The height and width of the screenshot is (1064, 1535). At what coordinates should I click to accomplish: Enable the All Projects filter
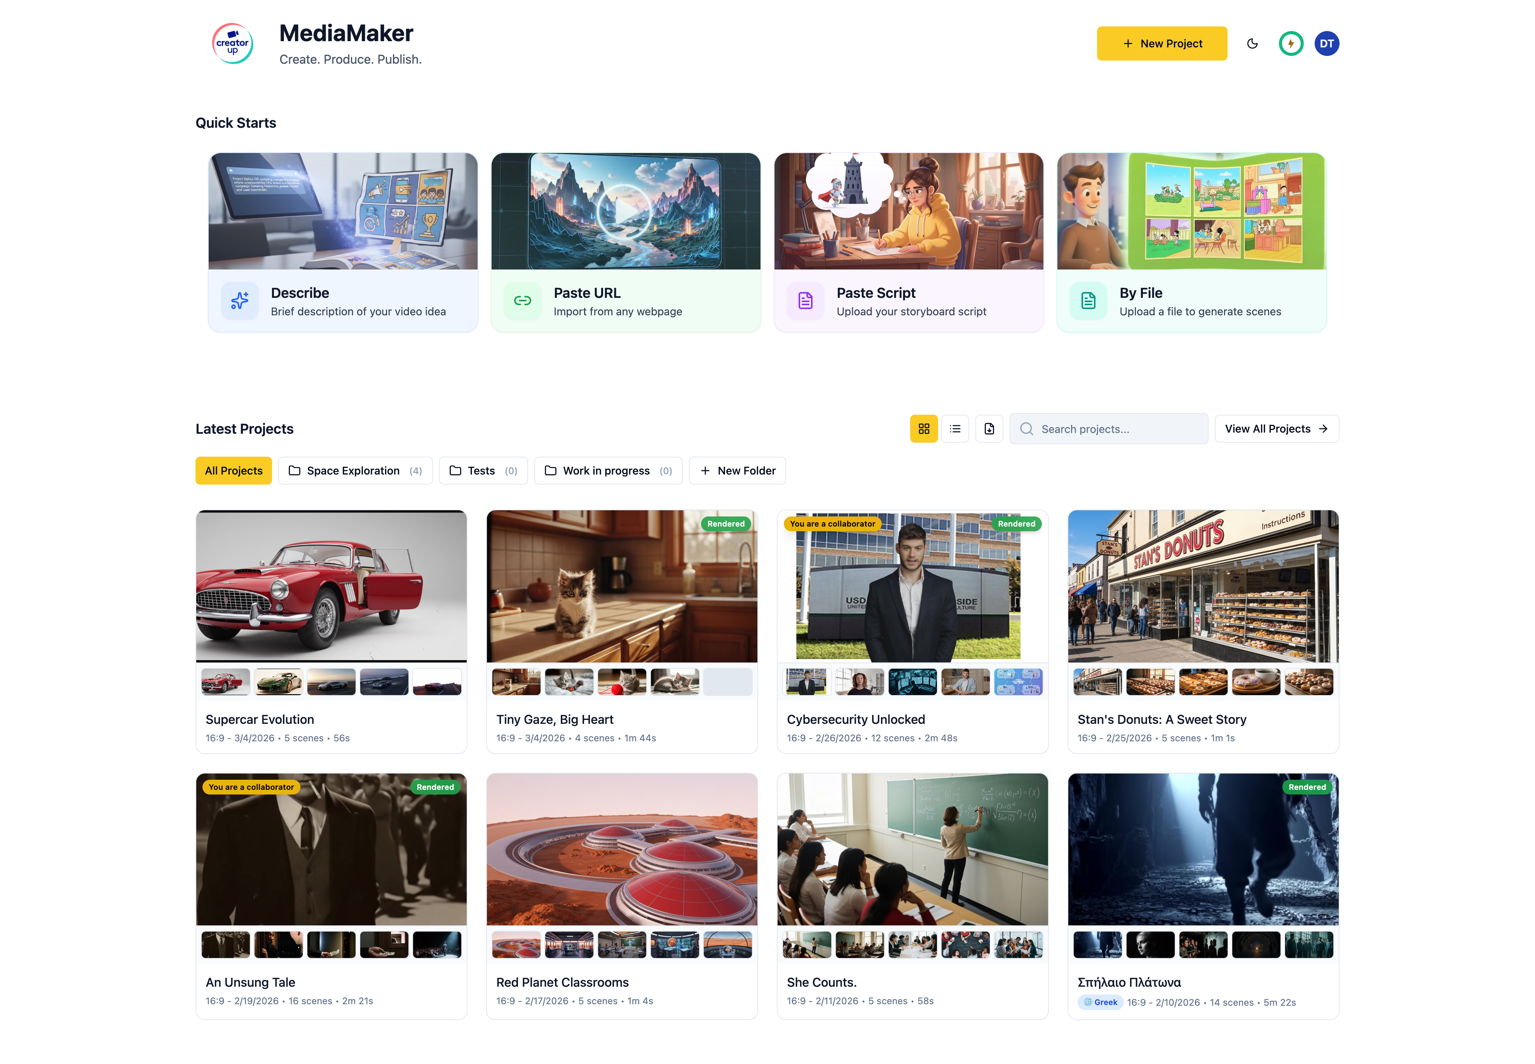pyautogui.click(x=233, y=470)
